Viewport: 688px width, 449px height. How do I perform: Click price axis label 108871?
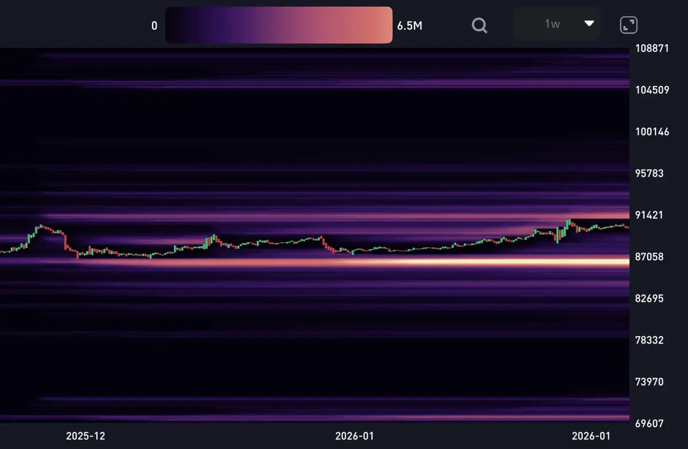[x=652, y=49]
